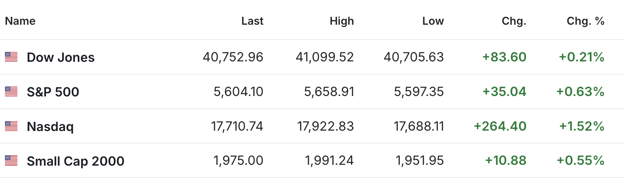Open the S&P 500 index link
The image size is (625, 178).
53,92
